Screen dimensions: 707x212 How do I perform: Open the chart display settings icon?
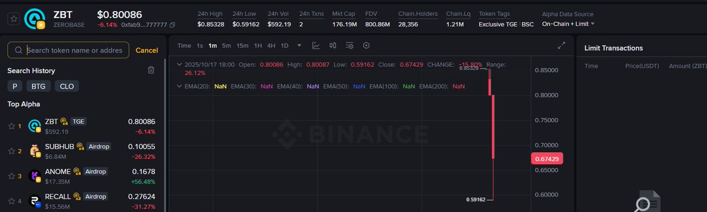pyautogui.click(x=349, y=45)
